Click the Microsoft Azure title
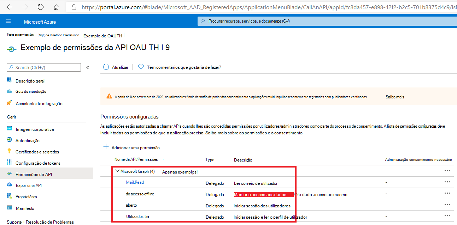The image size is (457, 225). (x=40, y=22)
